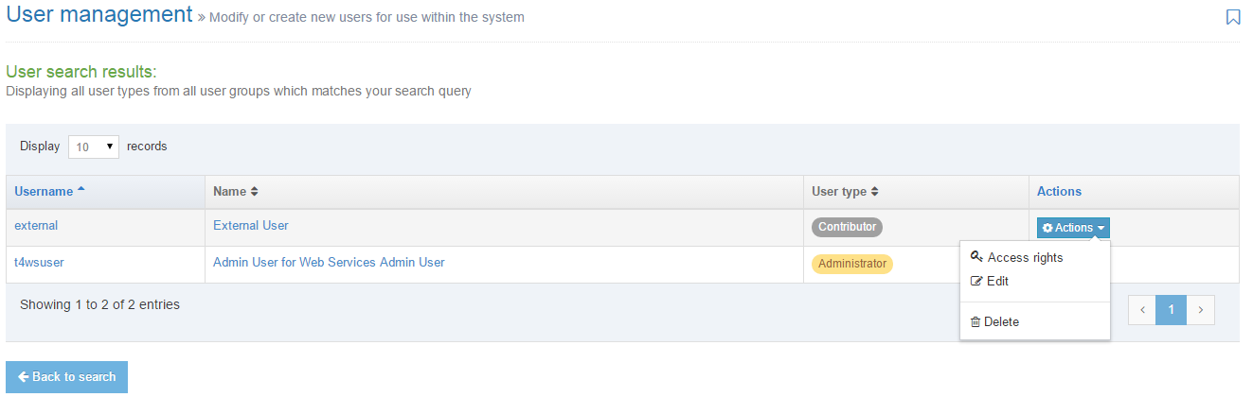Open the Display records count dropdown
The width and height of the screenshot is (1253, 397).
point(94,147)
